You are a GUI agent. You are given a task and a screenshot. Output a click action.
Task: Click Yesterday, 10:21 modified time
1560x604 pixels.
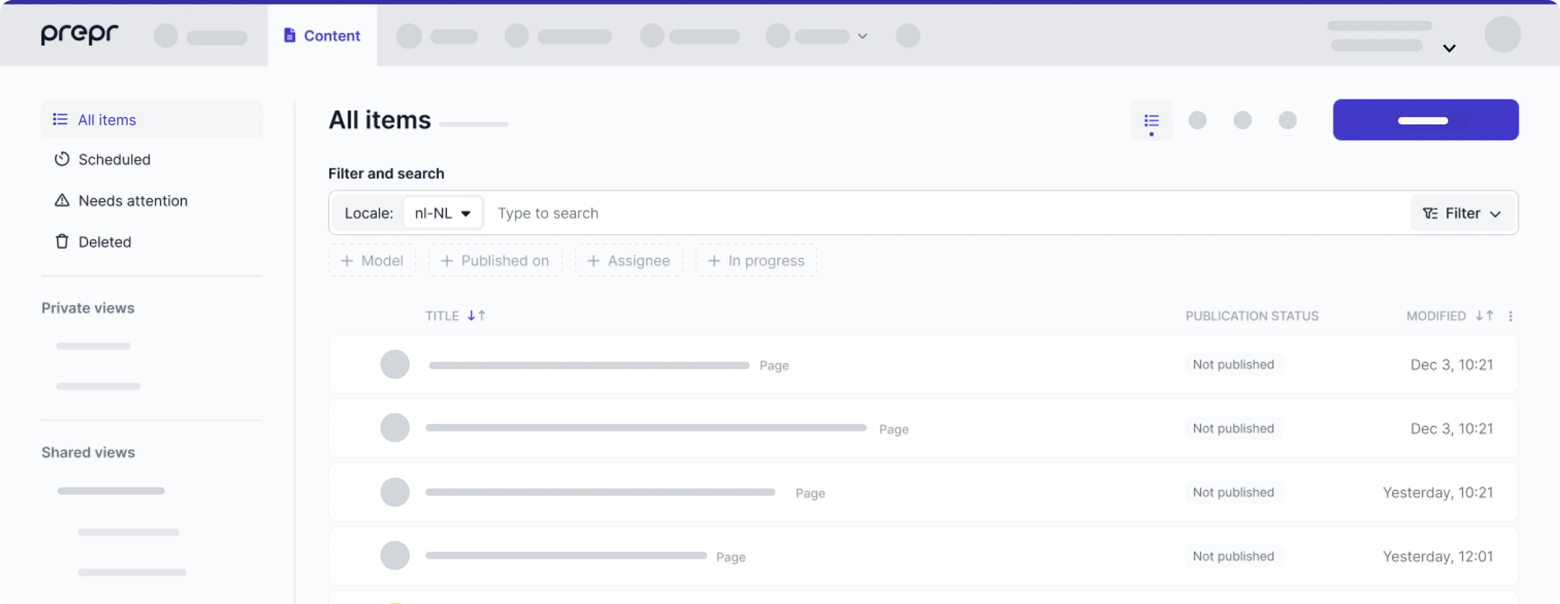point(1438,492)
